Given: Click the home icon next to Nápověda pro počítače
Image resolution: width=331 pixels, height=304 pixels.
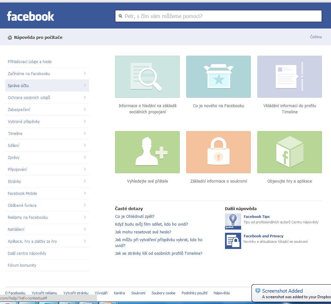Looking at the screenshot, I should click(10, 38).
